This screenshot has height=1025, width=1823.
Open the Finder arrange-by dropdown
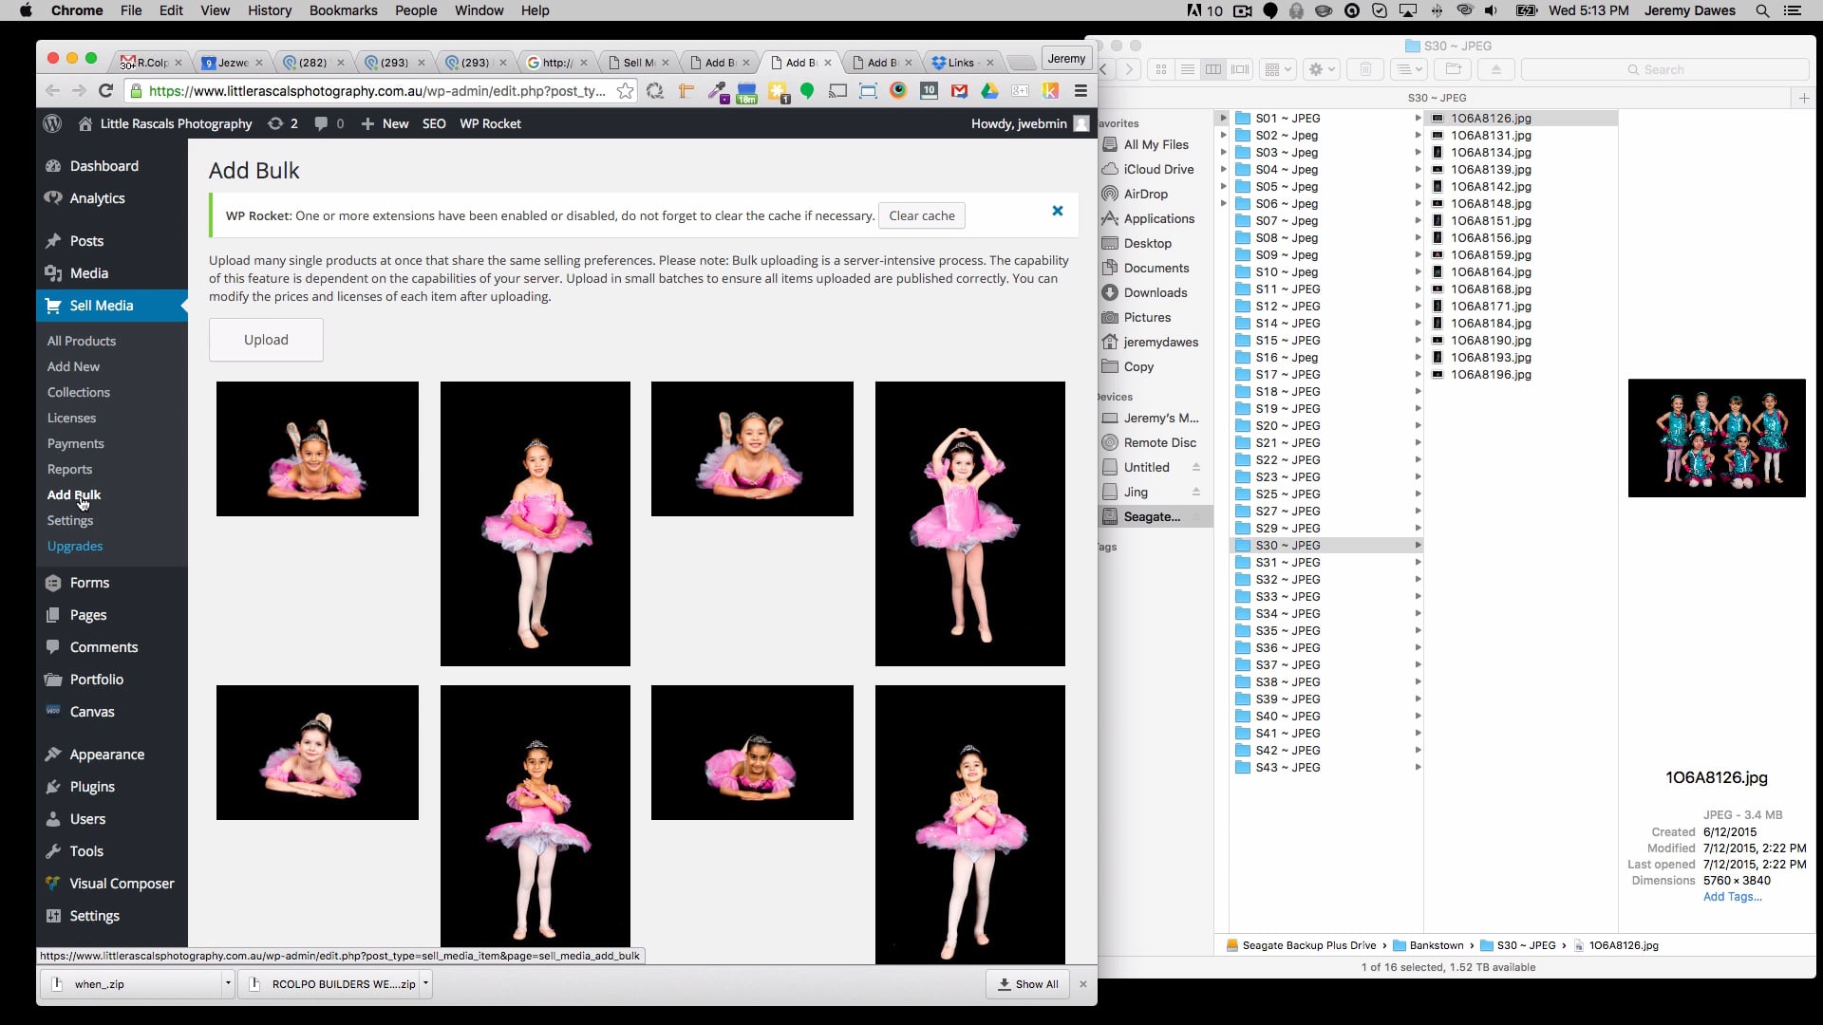1277,69
